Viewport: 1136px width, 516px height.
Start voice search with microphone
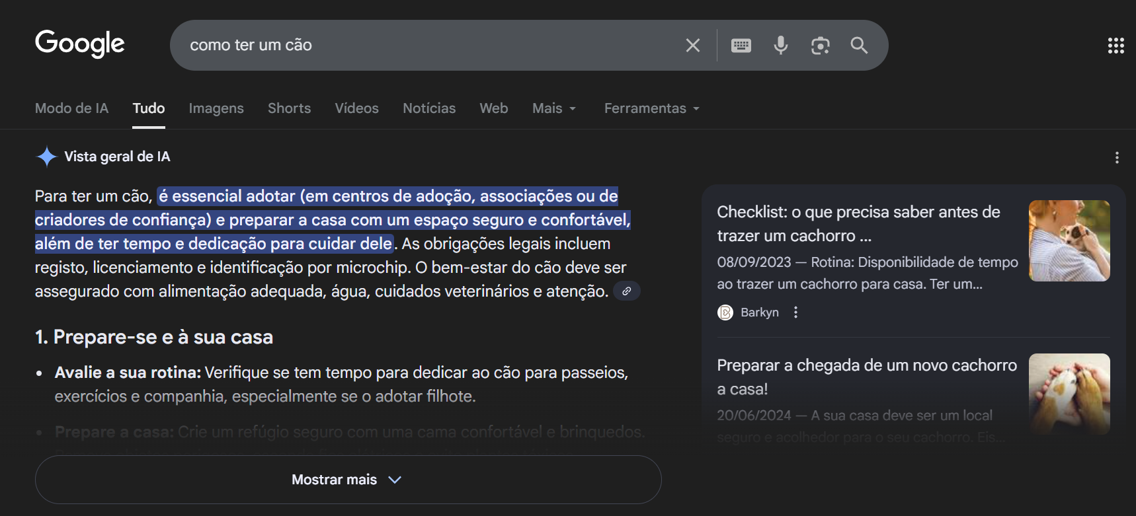click(780, 46)
